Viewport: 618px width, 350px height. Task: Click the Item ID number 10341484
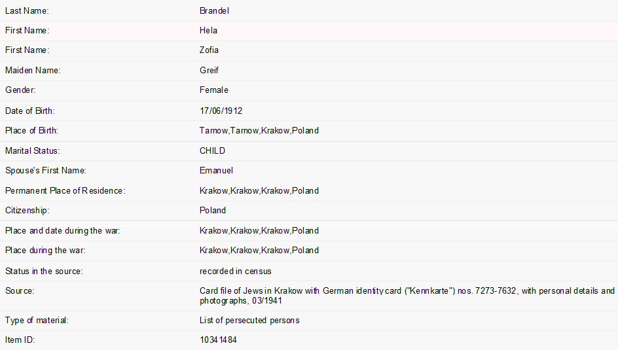coord(218,340)
